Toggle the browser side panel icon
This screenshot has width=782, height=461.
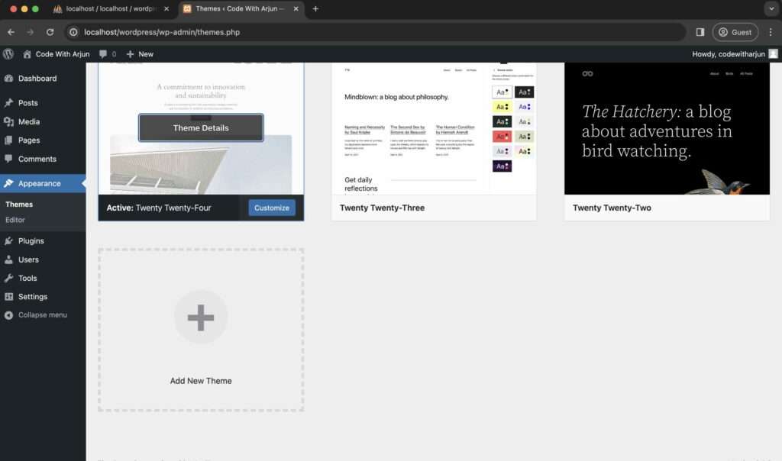[x=700, y=32]
